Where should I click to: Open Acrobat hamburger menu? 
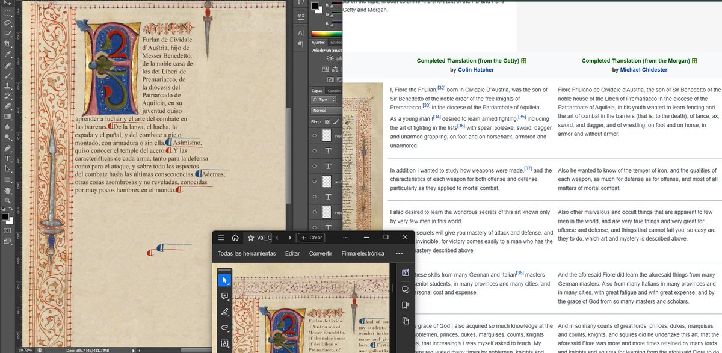coord(221,238)
